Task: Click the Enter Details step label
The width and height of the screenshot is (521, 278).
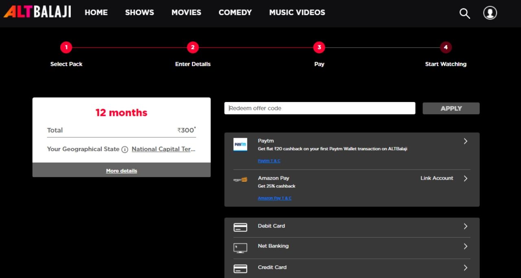Action: 193,64
